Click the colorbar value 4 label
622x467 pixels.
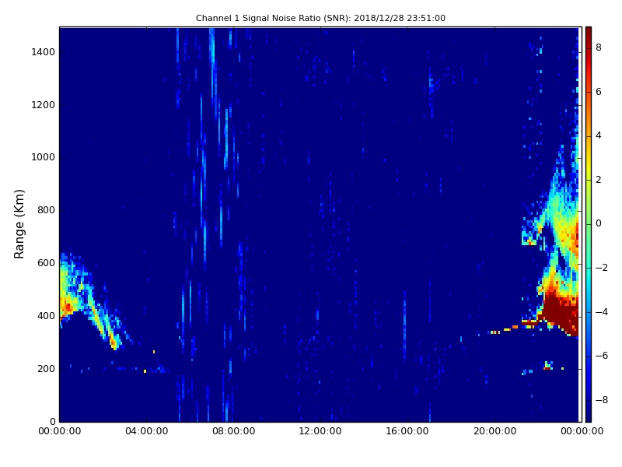(x=599, y=135)
